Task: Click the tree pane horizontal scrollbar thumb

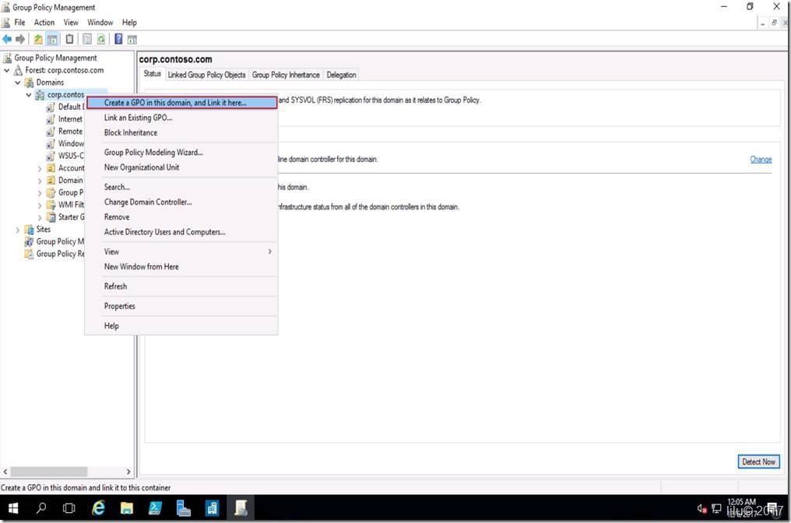Action: (x=49, y=472)
